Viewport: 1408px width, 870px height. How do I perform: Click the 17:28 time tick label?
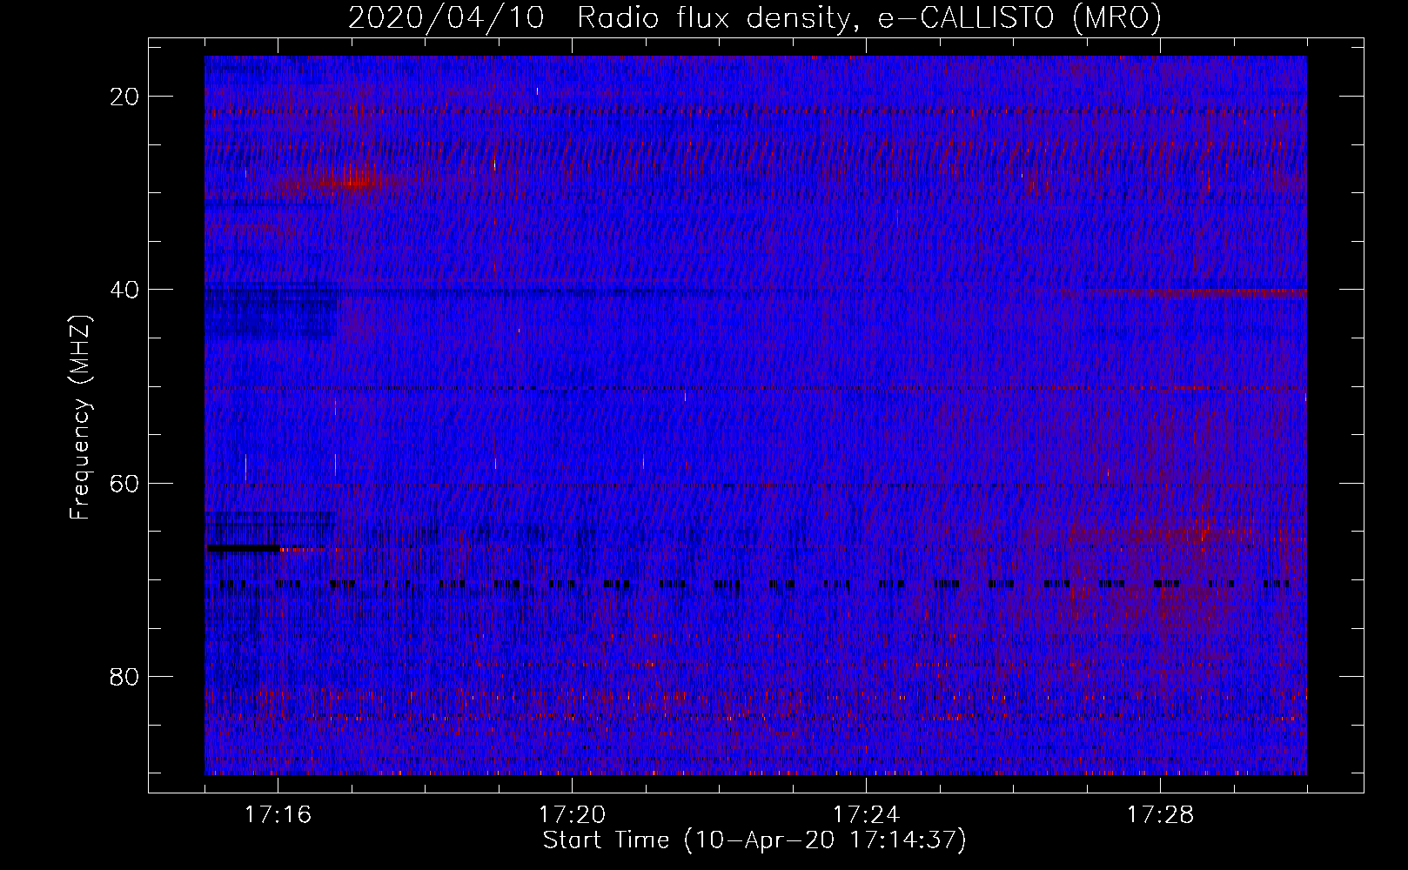click(x=1161, y=814)
